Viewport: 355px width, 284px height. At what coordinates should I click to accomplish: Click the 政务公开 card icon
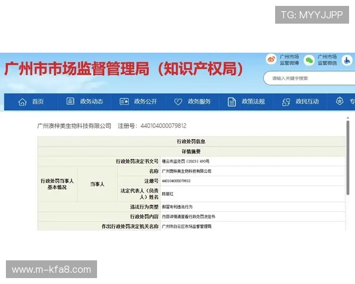pyautogui.click(x=124, y=101)
